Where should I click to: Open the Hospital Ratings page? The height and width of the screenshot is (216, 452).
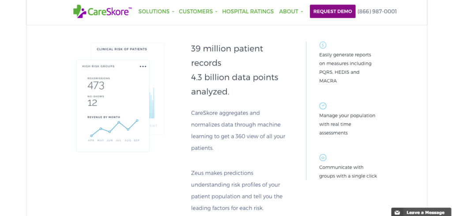click(248, 11)
